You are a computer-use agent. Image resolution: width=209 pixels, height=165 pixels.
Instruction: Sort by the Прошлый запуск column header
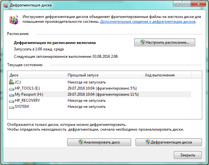click(x=104, y=75)
